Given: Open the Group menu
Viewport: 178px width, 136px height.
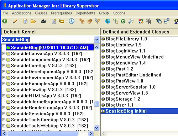Looking at the screenshot, I should point(104,13).
